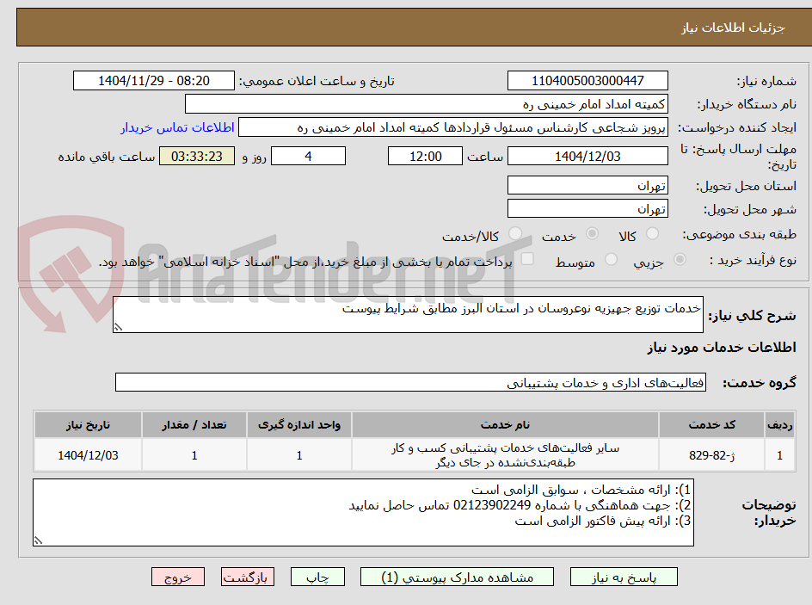Select the کالا/خدمت radio button
Viewport: 812px width, 605px height.
coord(515,233)
